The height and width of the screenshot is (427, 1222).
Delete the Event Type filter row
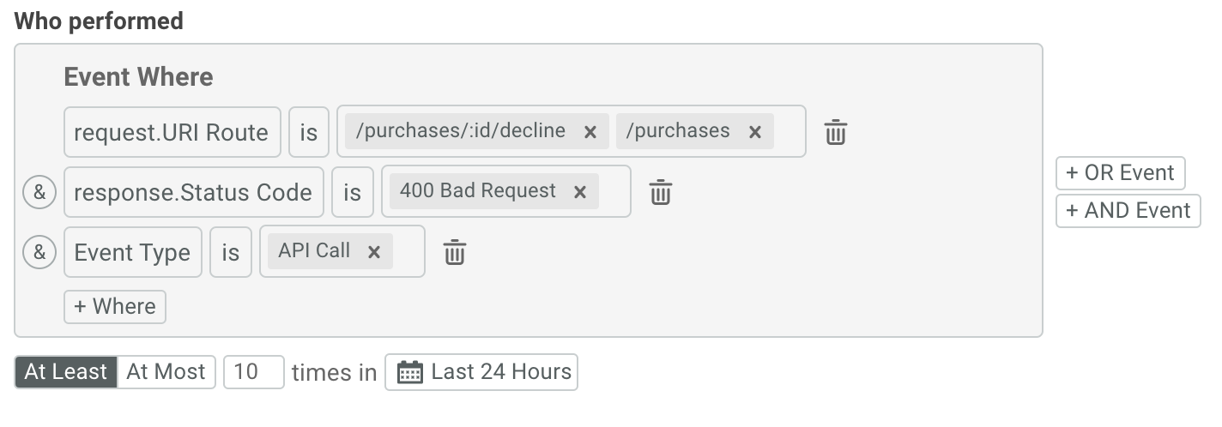(x=454, y=252)
